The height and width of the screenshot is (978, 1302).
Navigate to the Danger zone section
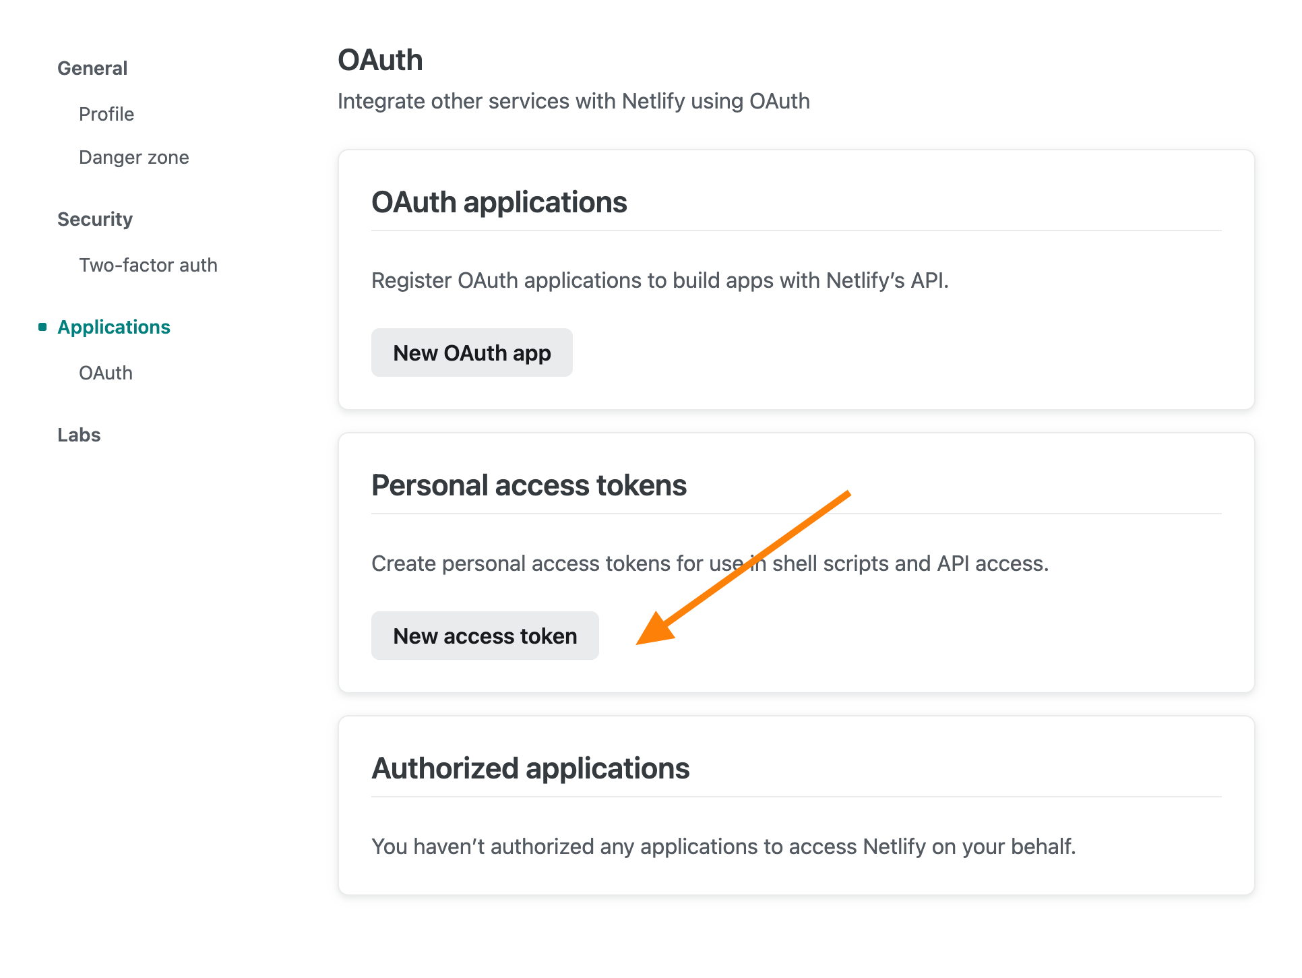(133, 157)
